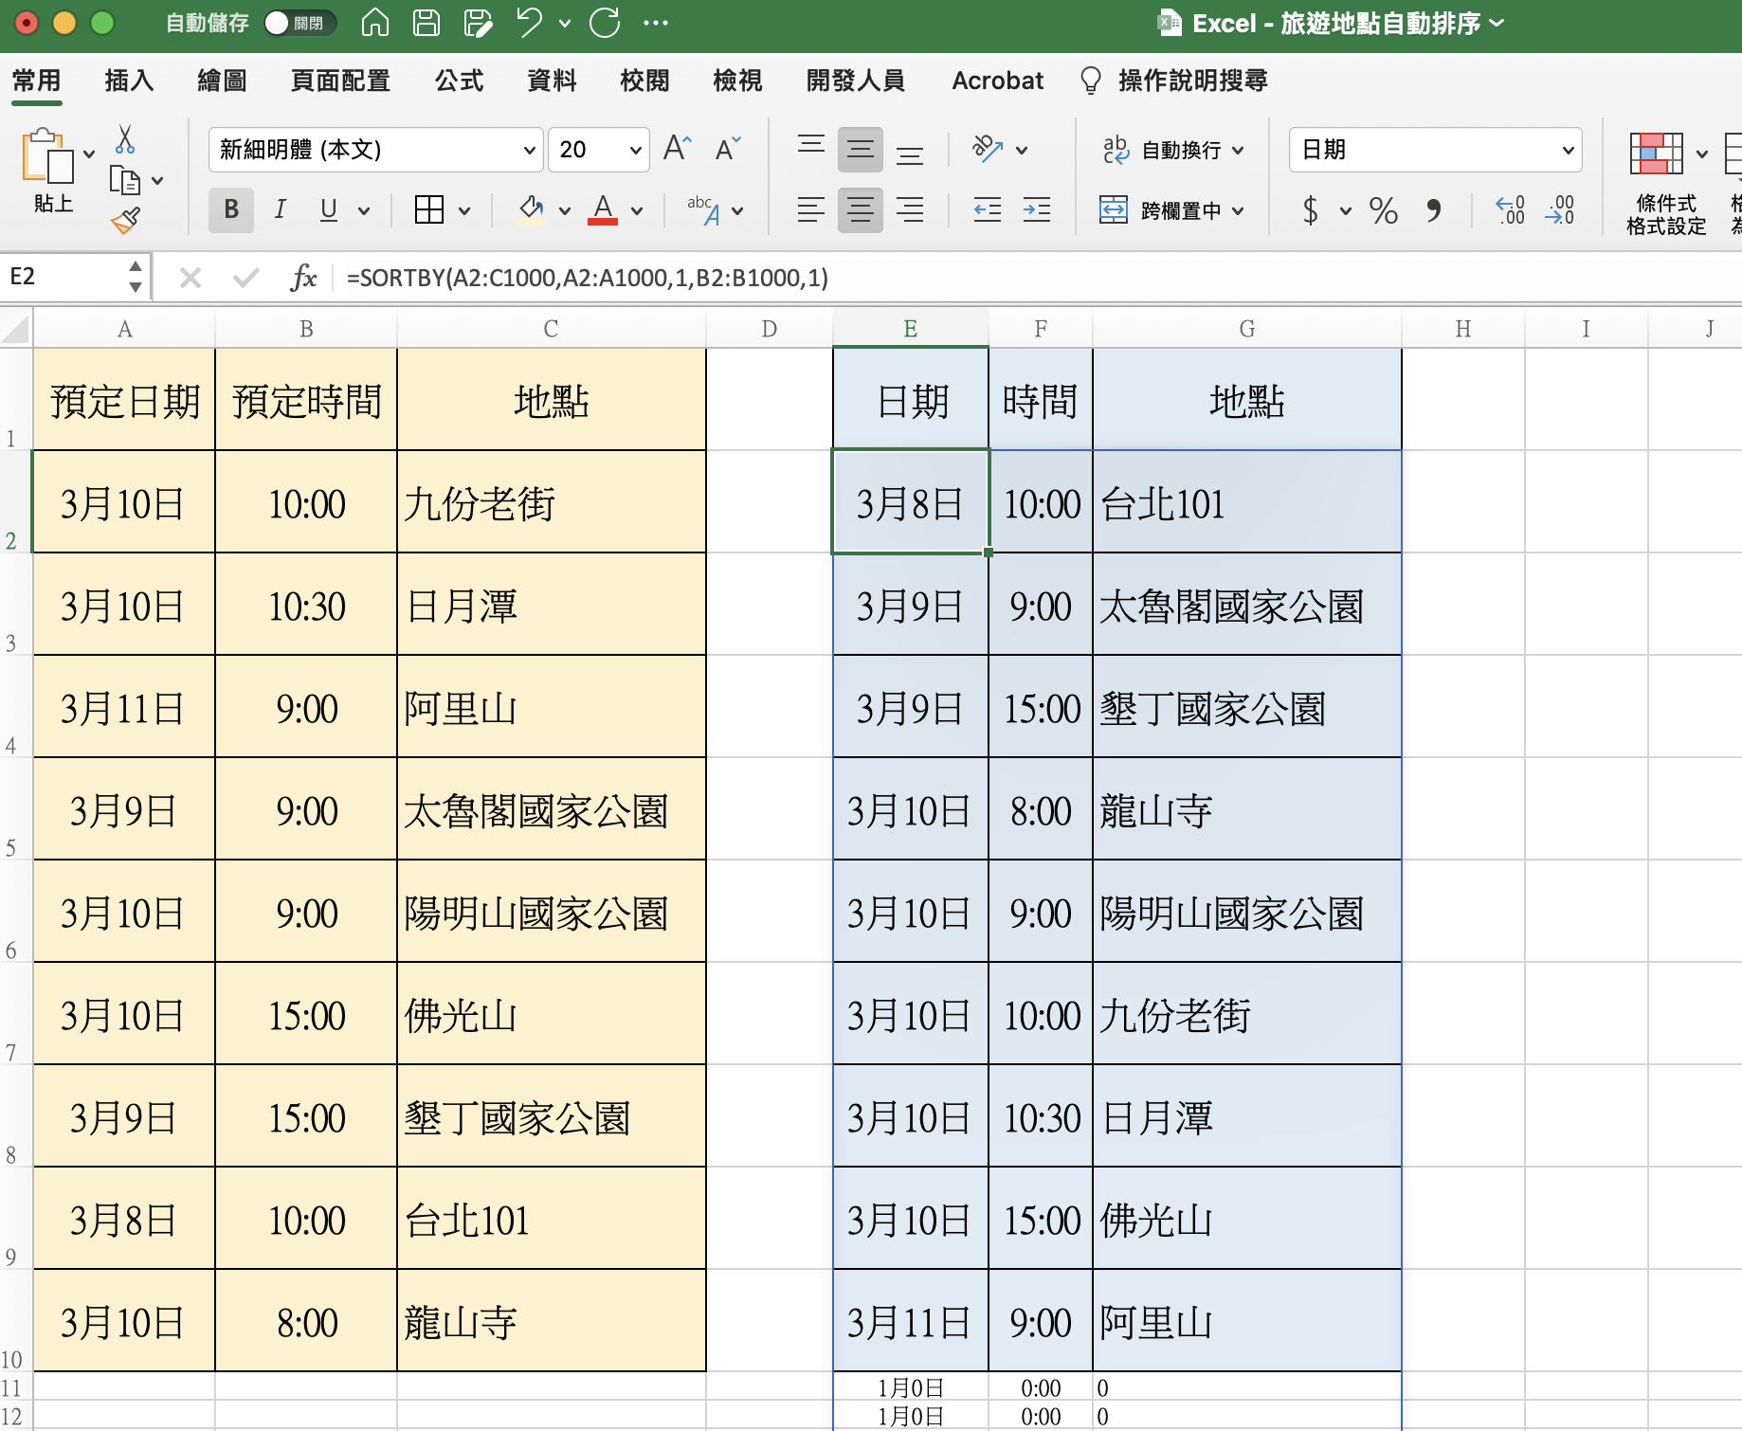Toggle Italic formatting
Viewport: 1742px width, 1431px height.
pyautogui.click(x=280, y=209)
